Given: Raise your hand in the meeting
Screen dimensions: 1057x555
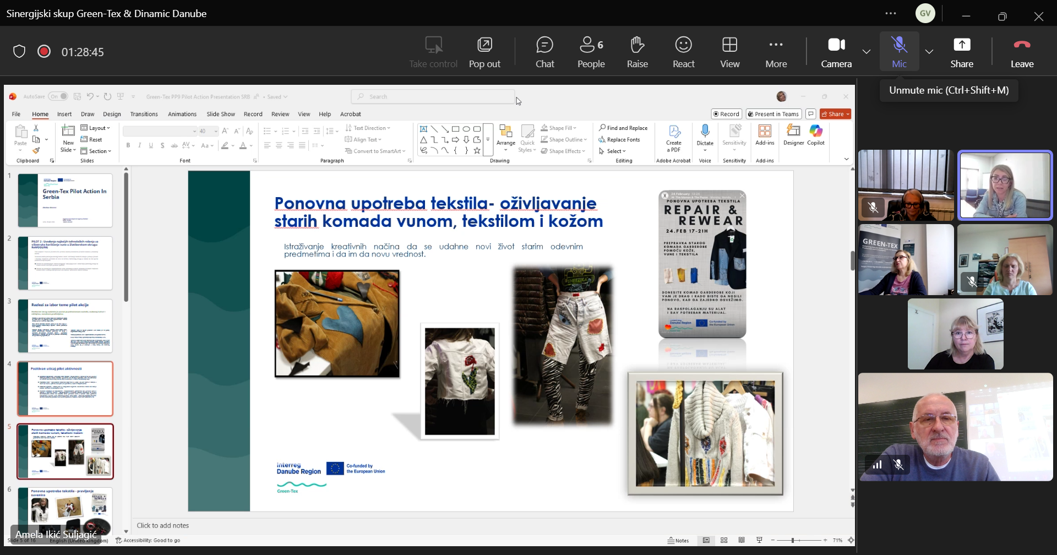Looking at the screenshot, I should [x=637, y=52].
